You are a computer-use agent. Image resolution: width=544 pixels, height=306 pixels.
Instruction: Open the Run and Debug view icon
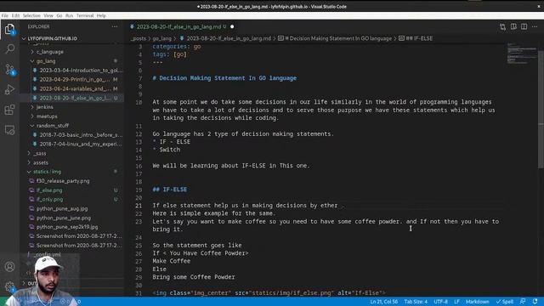coord(9,89)
